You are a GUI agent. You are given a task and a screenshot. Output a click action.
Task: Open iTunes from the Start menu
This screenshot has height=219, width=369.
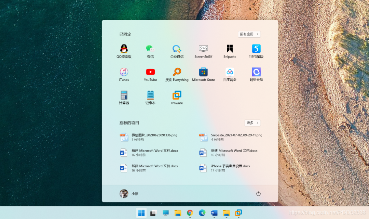point(124,74)
